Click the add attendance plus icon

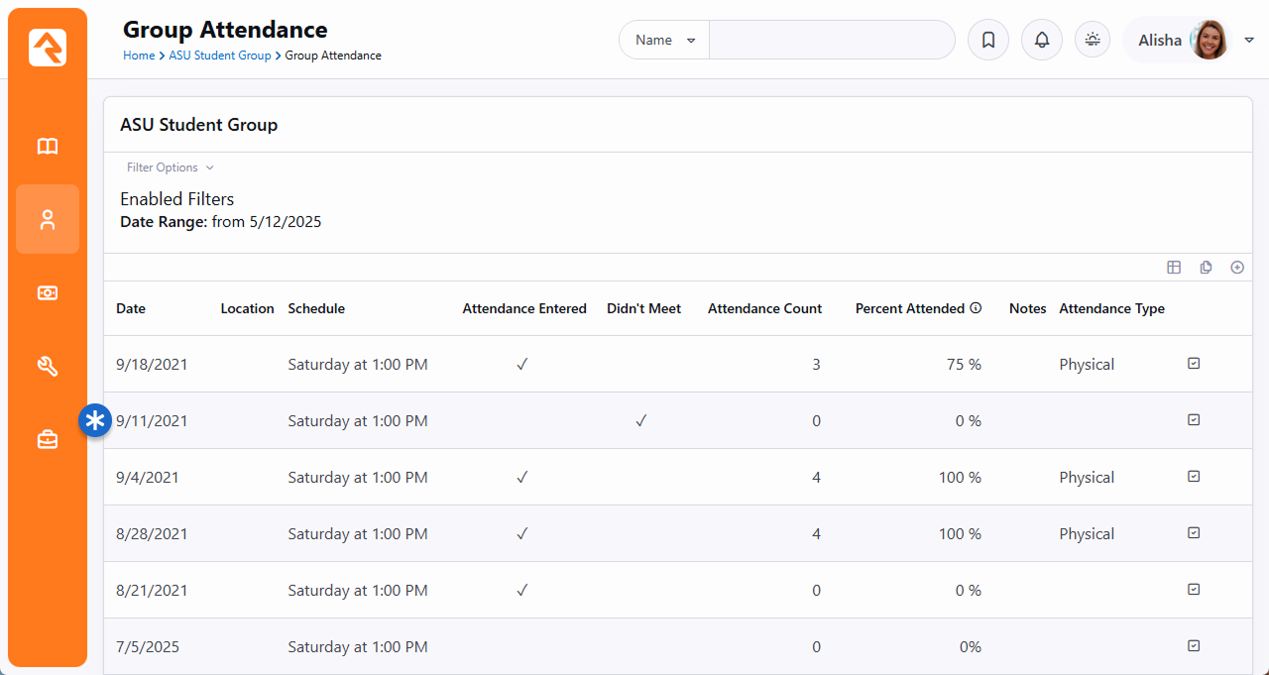1237,268
